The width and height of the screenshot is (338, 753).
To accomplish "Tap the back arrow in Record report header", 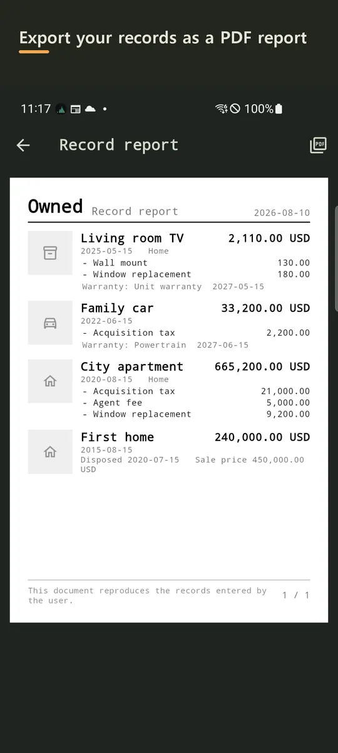I will (23, 145).
